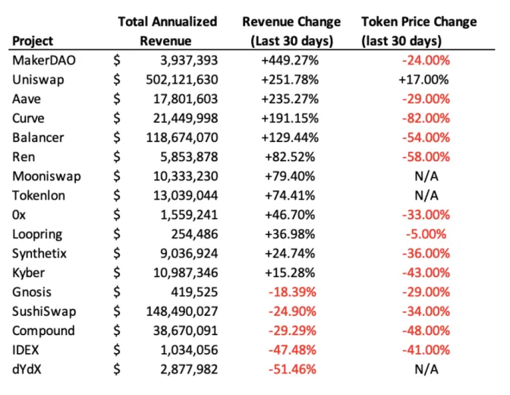The height and width of the screenshot is (395, 510).
Task: Click the Revenue Change column header
Action: (x=291, y=31)
